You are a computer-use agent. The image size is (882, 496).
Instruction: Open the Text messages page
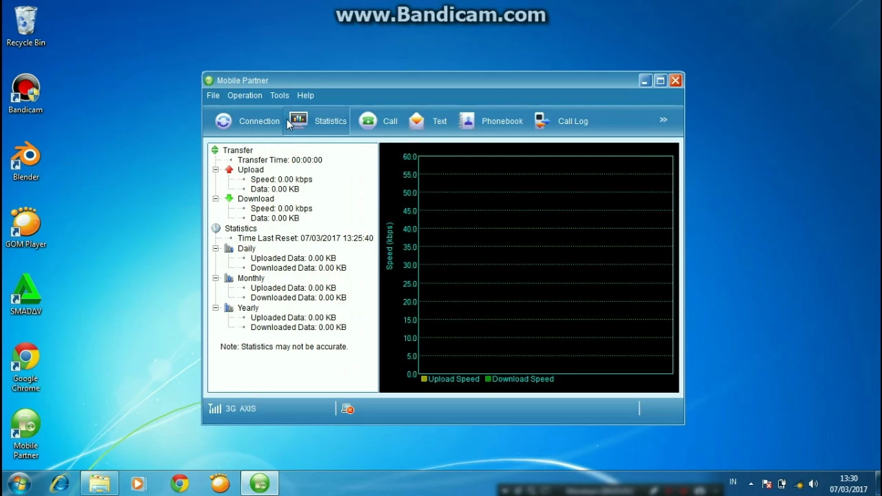tap(427, 121)
